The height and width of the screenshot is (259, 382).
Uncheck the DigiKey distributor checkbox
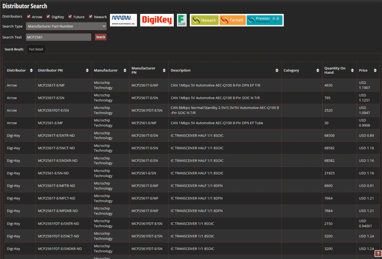48,16
